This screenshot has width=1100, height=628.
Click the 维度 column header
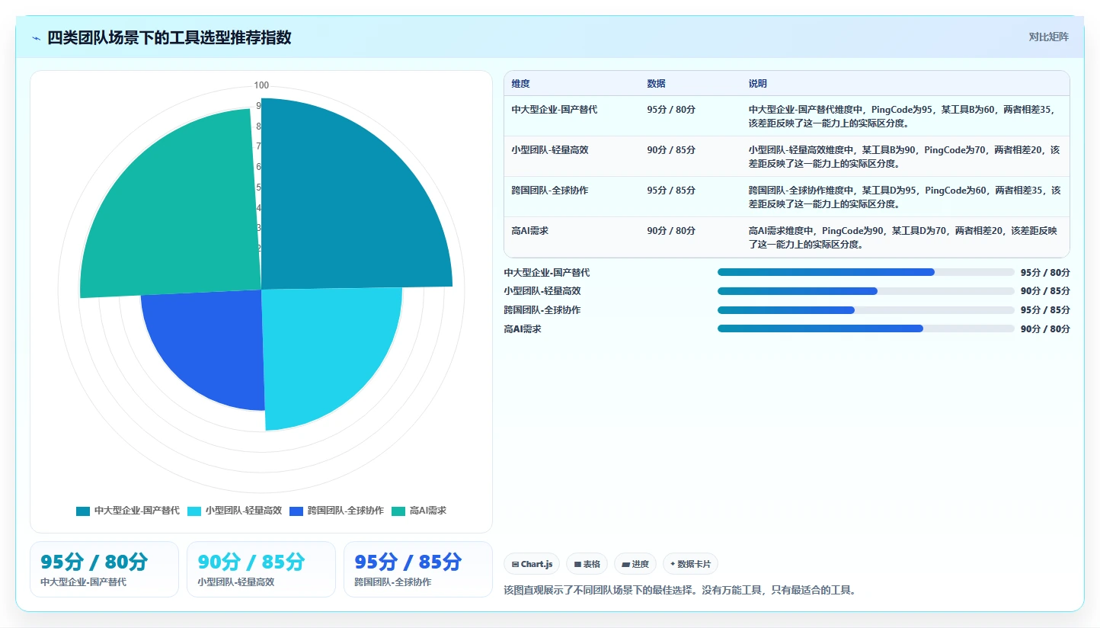coord(521,84)
